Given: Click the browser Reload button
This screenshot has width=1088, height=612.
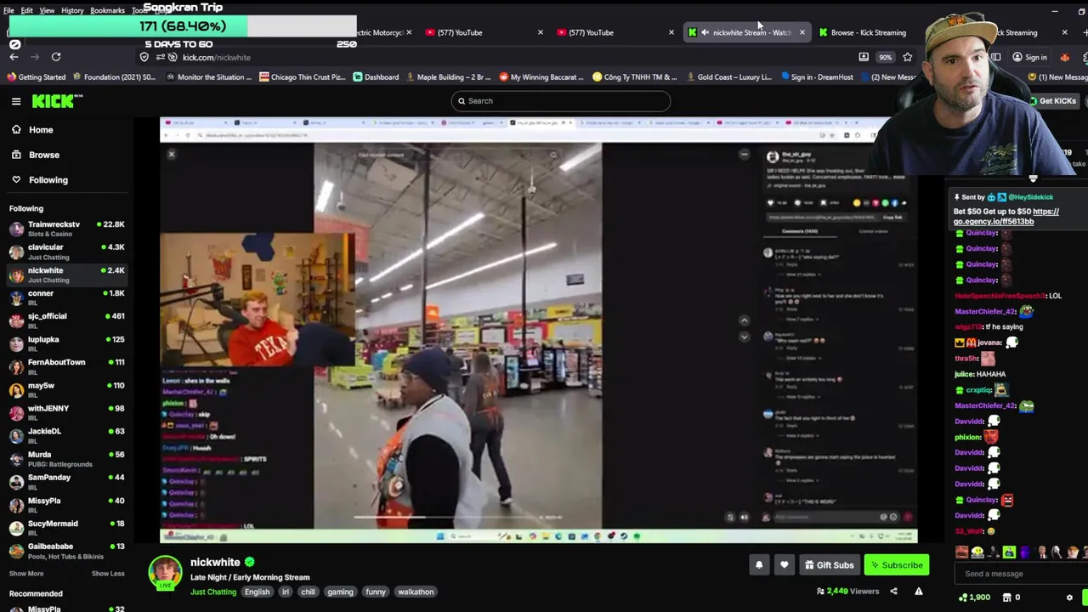Looking at the screenshot, I should point(56,57).
